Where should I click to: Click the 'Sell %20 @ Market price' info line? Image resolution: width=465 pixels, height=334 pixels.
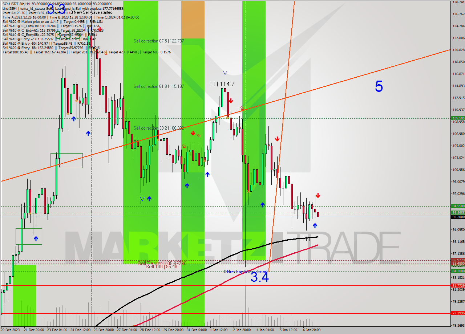point(53,21)
